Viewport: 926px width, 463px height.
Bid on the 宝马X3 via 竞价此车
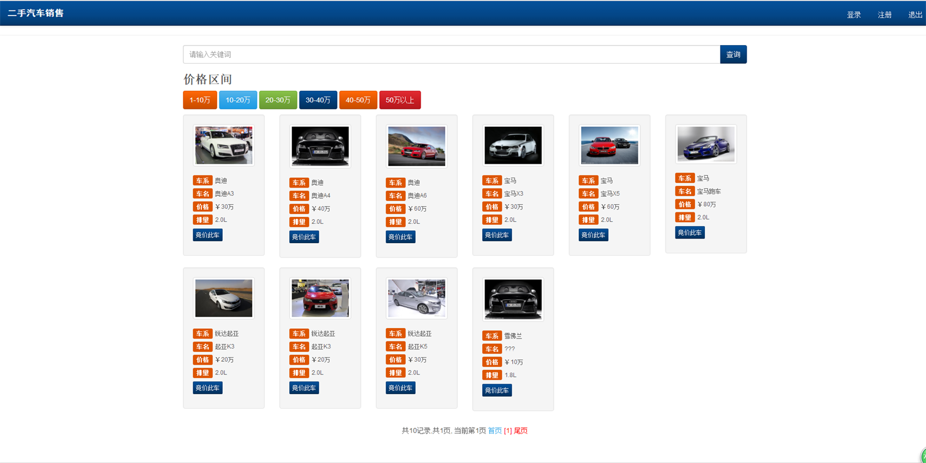point(497,235)
